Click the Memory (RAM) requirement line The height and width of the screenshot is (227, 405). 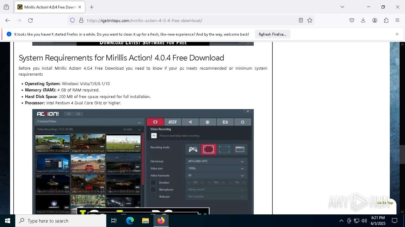click(x=62, y=90)
